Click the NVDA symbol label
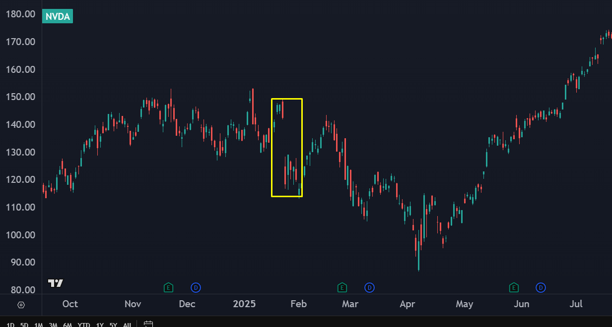The image size is (612, 327). click(58, 16)
